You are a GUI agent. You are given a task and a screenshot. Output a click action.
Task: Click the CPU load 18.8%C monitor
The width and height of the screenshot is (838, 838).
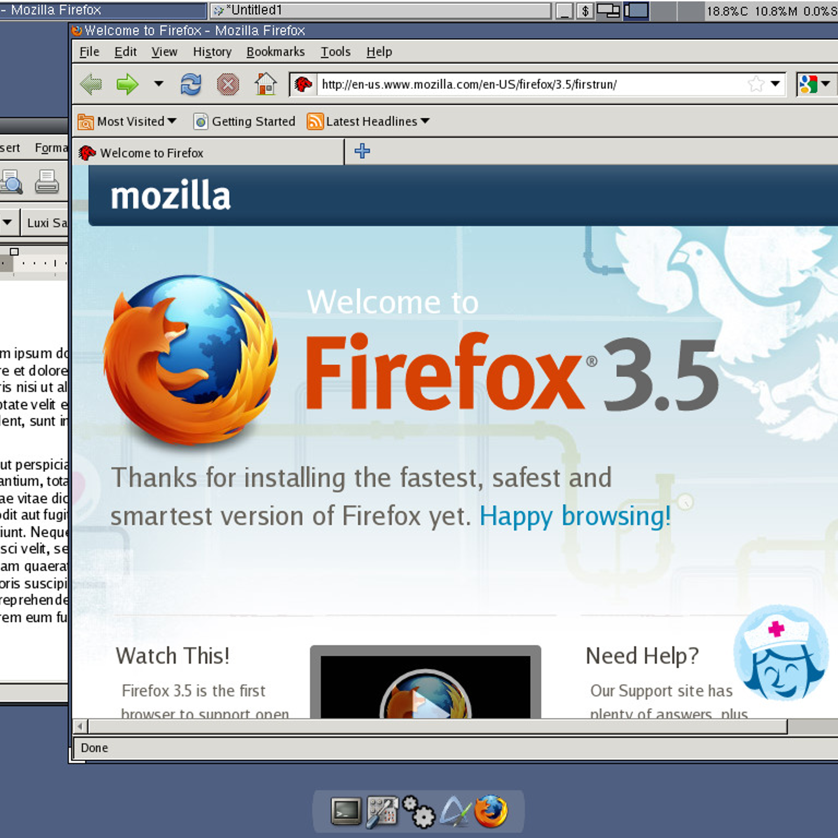pyautogui.click(x=727, y=10)
